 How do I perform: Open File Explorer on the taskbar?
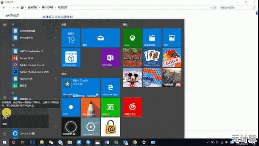(x=70, y=142)
